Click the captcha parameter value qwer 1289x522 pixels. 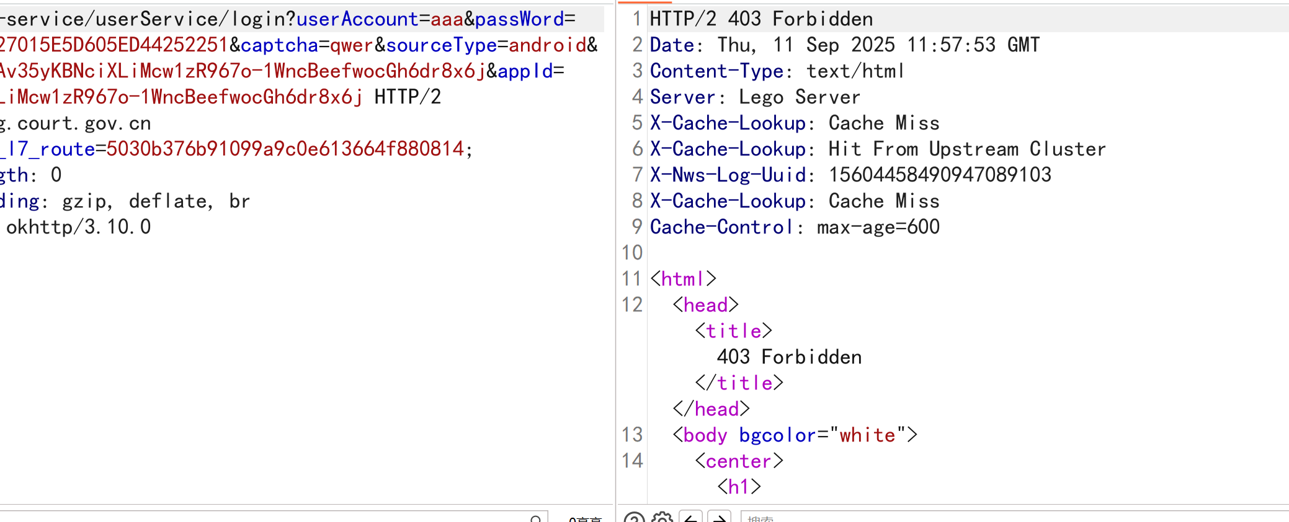351,45
